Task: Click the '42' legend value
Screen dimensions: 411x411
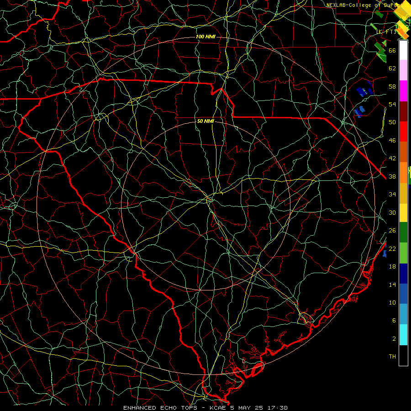Action: (x=392, y=158)
